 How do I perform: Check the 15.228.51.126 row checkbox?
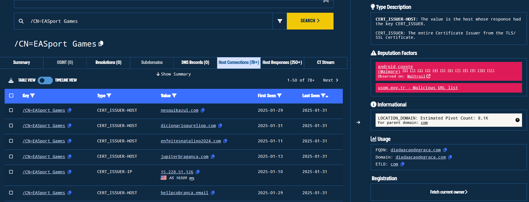coord(11,172)
